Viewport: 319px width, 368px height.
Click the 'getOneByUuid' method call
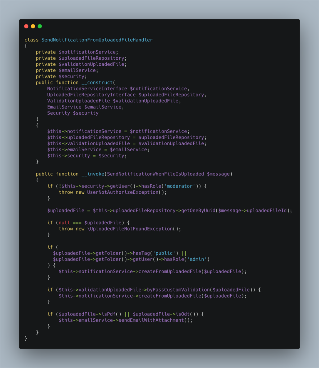[x=198, y=211]
